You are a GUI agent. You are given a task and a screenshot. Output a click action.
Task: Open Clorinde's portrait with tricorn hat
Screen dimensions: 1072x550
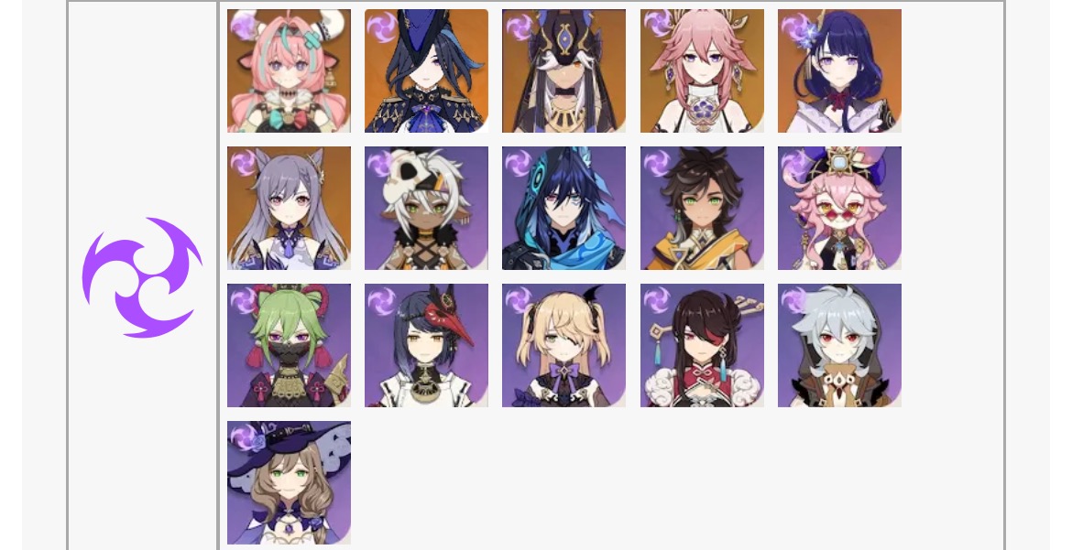click(x=427, y=71)
